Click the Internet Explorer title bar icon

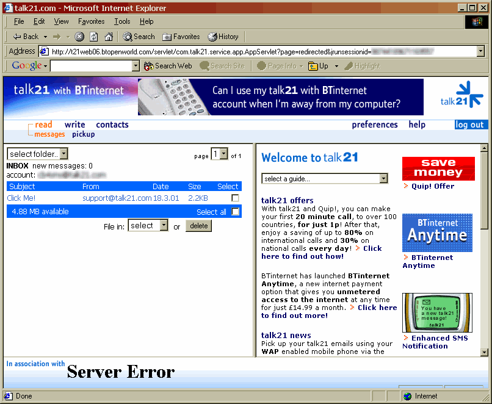[8, 7]
